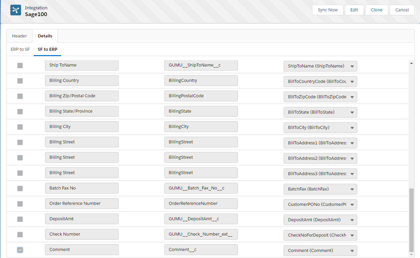The height and width of the screenshot is (258, 420).
Task: Click the DepositAmt label field
Action: pos(82,219)
